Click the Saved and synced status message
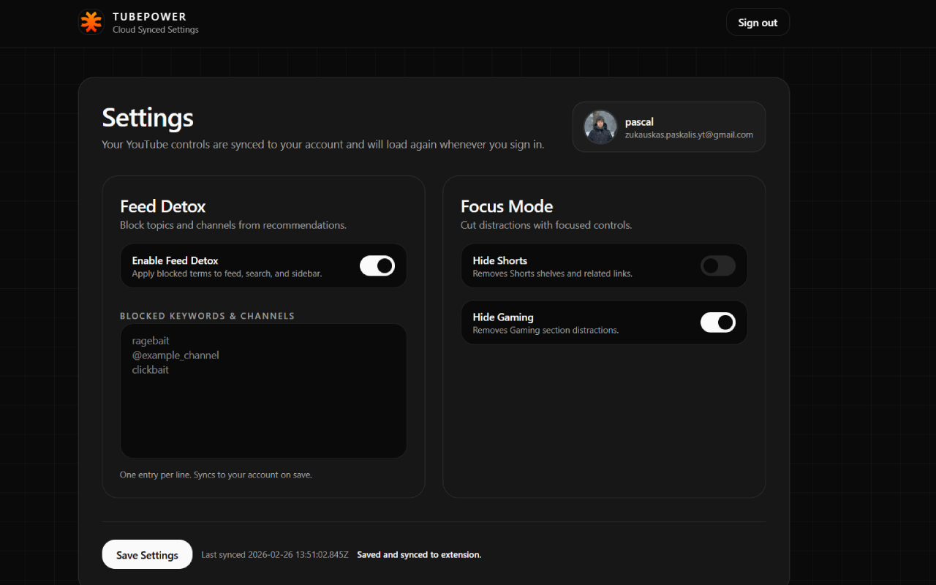This screenshot has width=936, height=585. pyautogui.click(x=418, y=554)
